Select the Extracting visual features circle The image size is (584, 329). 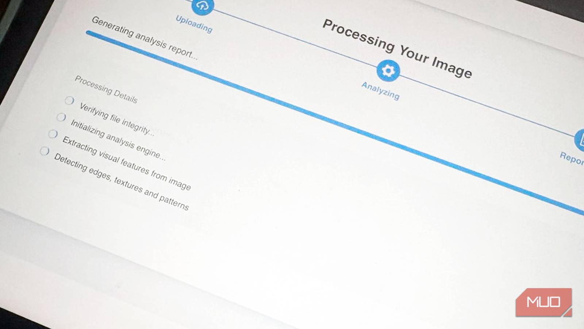tap(53, 134)
